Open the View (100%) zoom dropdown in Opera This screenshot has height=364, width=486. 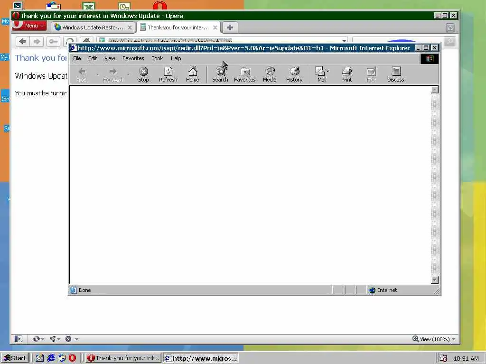[x=434, y=339]
